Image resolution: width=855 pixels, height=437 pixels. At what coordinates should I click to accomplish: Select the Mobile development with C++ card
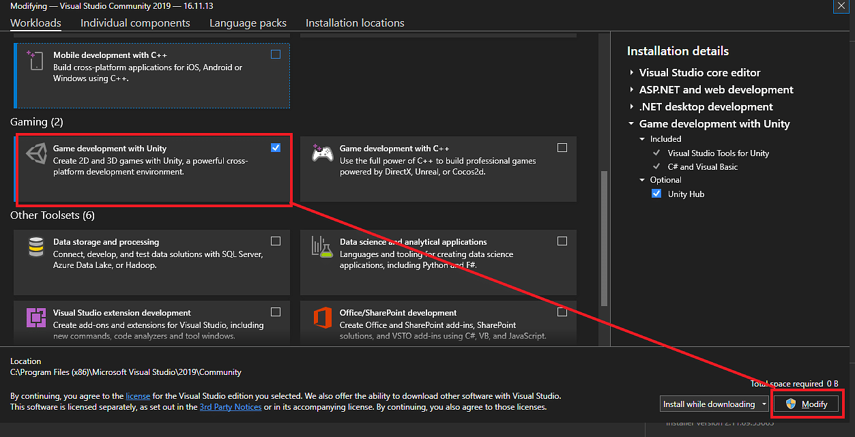pyautogui.click(x=154, y=75)
